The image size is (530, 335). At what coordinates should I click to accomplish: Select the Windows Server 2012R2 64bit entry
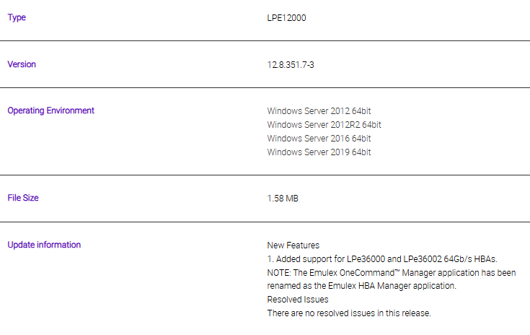click(324, 125)
